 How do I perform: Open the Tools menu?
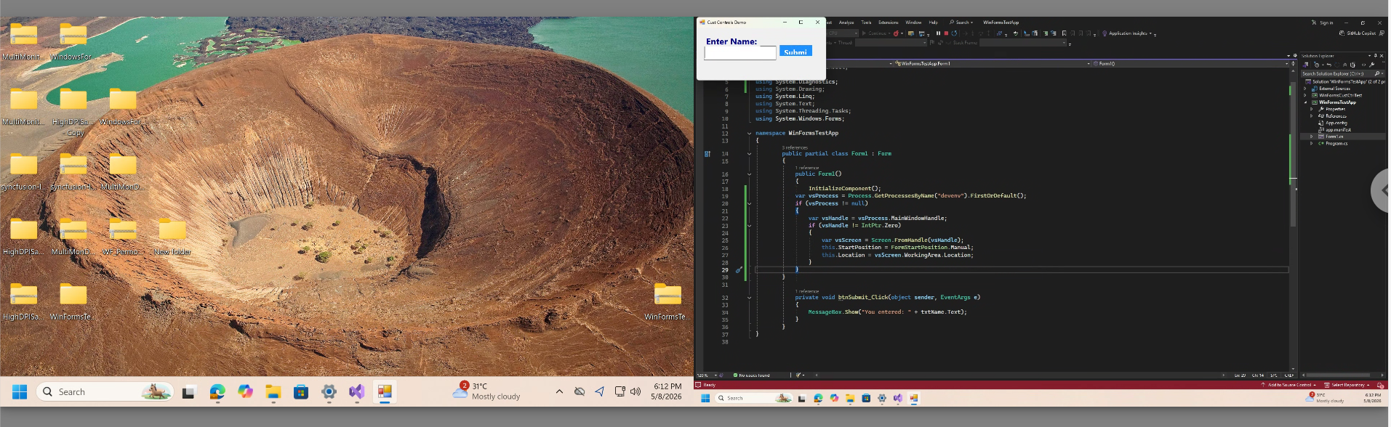coord(866,23)
